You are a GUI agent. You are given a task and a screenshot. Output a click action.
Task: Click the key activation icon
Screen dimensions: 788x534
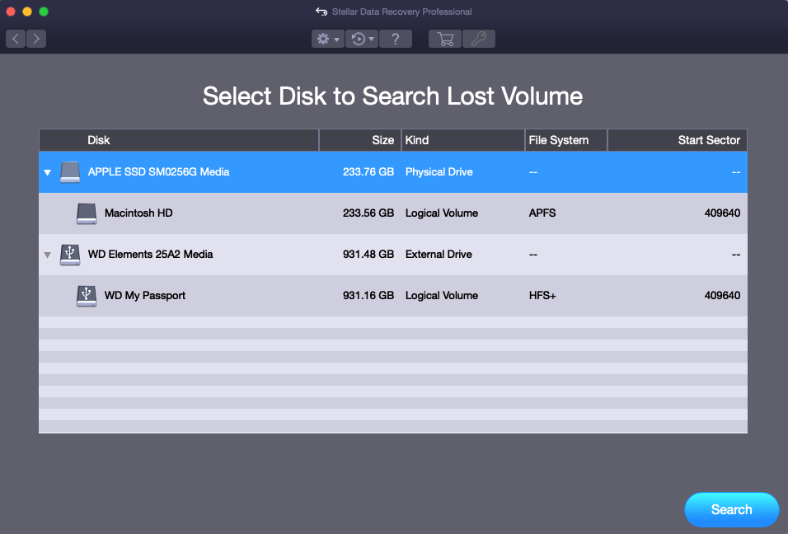pyautogui.click(x=479, y=39)
